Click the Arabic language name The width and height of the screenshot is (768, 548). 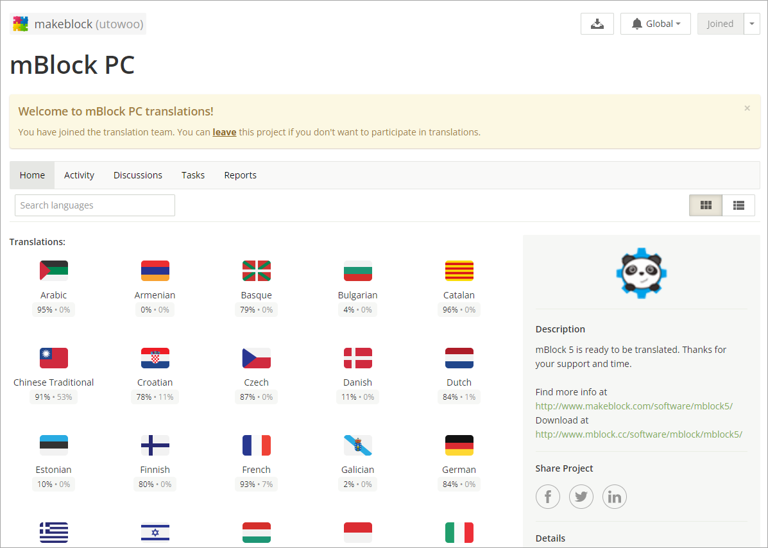[x=54, y=295]
